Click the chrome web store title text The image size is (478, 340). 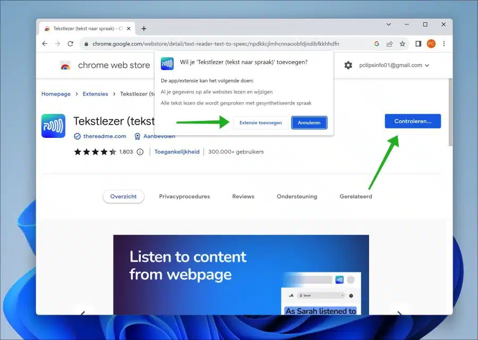click(x=114, y=65)
